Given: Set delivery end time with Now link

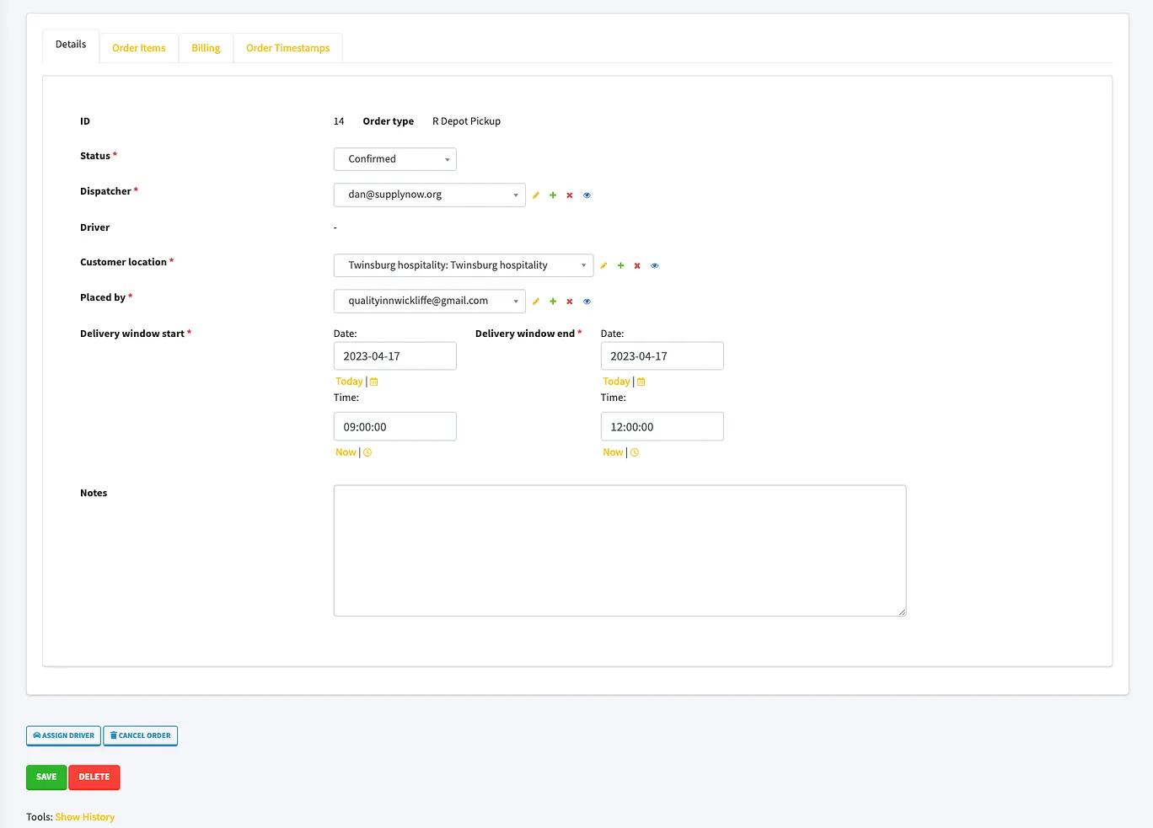Looking at the screenshot, I should 613,452.
